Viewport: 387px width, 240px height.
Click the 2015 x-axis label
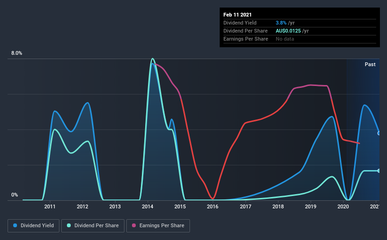[180, 206]
